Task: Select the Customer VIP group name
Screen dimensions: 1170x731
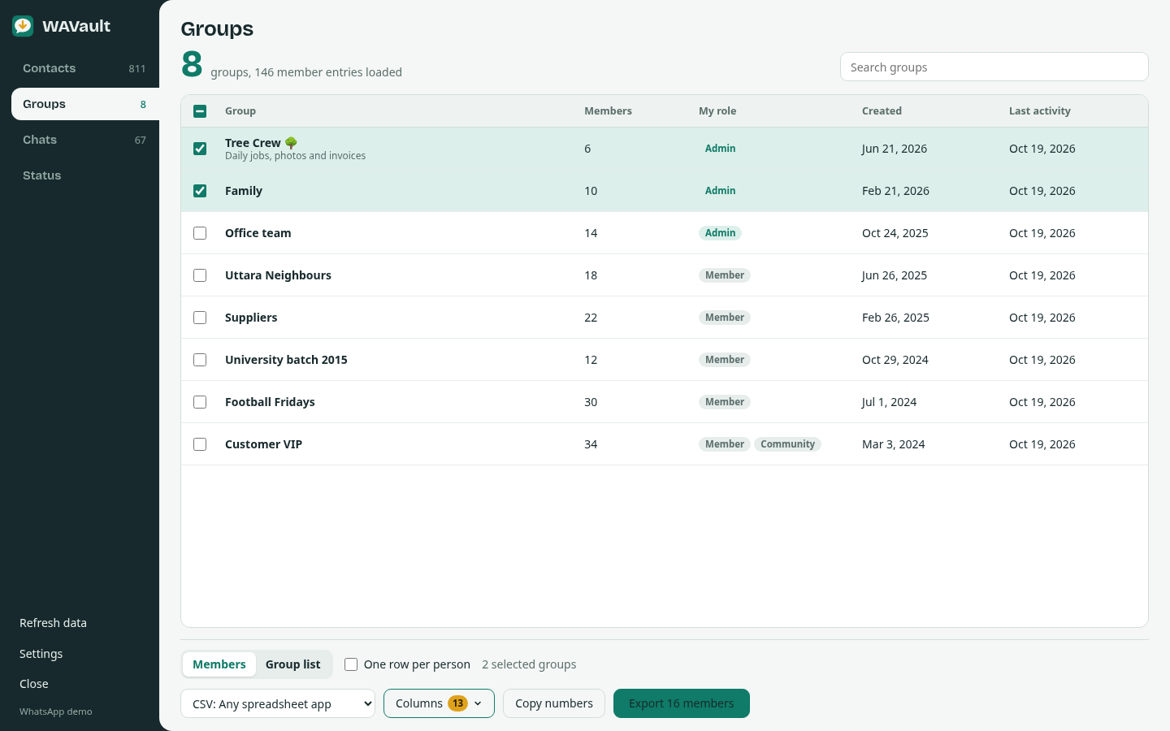Action: pyautogui.click(x=263, y=444)
